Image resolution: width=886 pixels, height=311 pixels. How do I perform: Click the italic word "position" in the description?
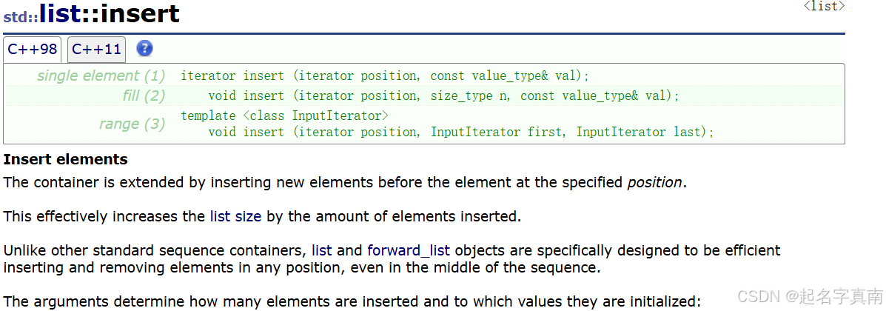(655, 183)
